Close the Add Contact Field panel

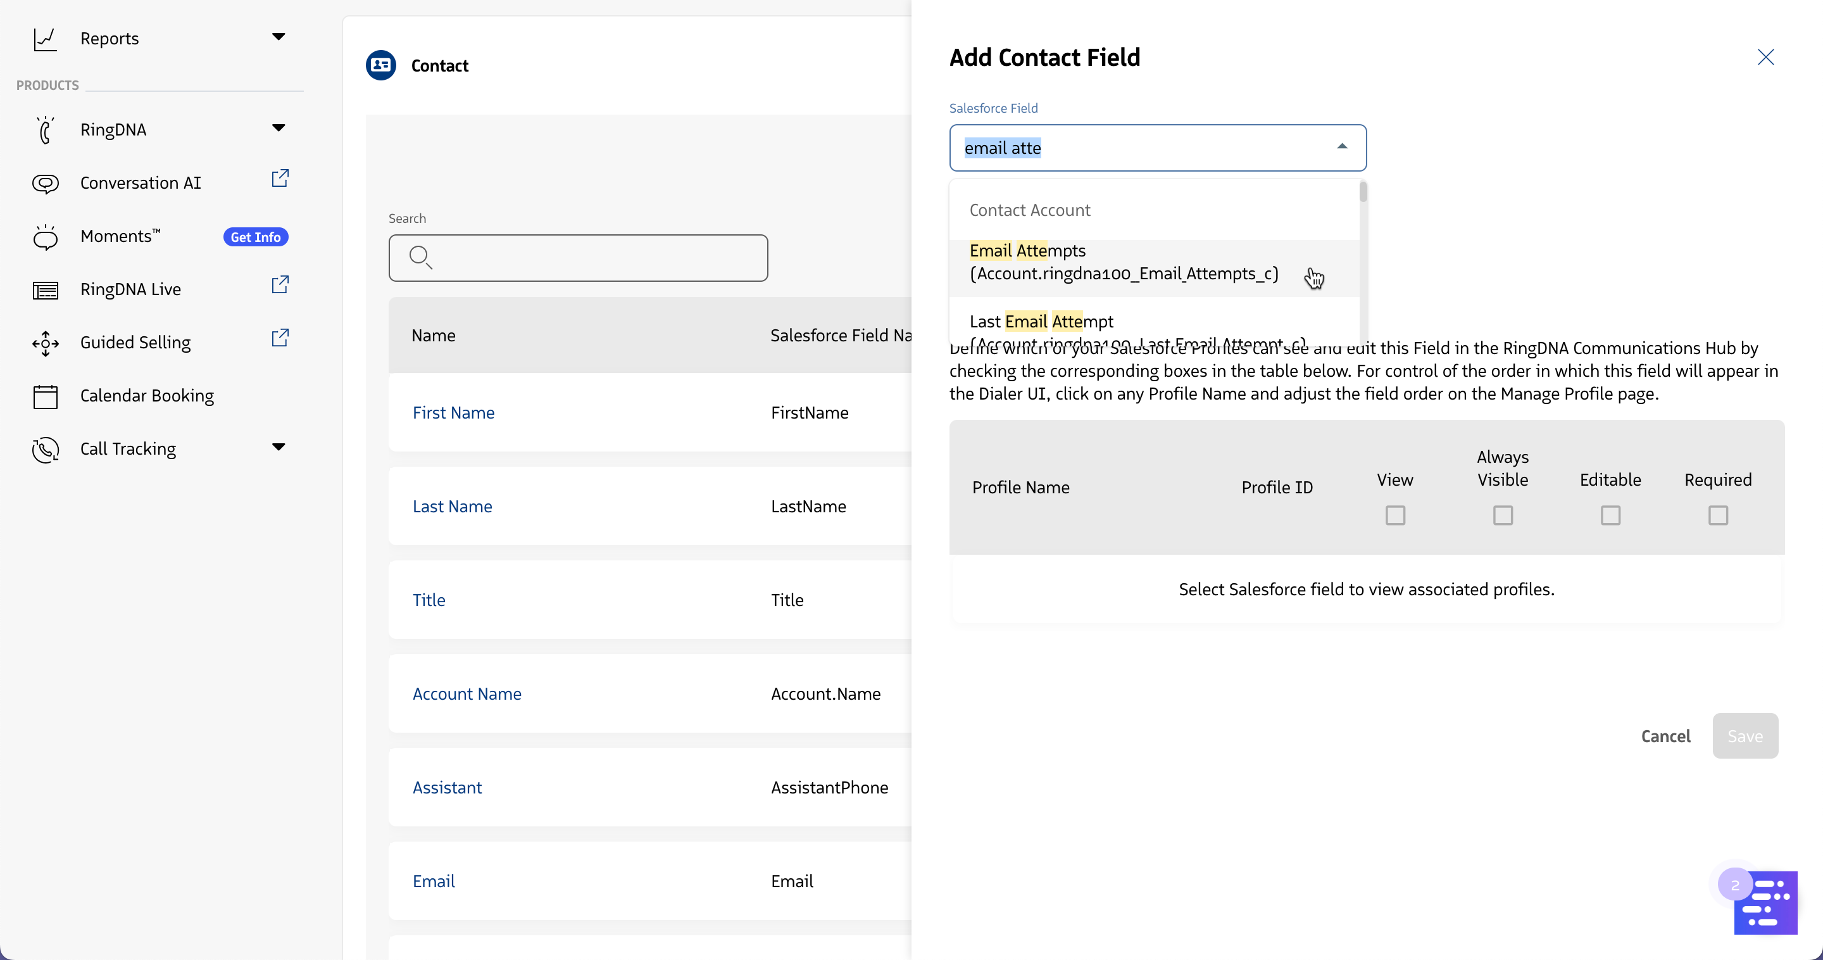coord(1765,58)
